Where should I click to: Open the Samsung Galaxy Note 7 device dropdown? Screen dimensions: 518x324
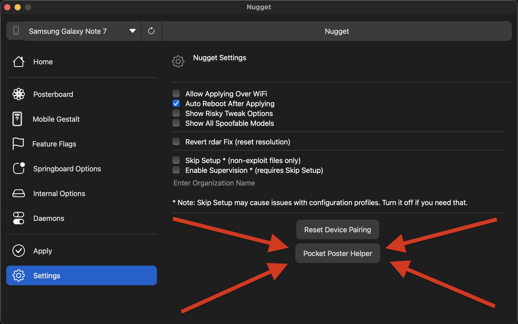83,31
